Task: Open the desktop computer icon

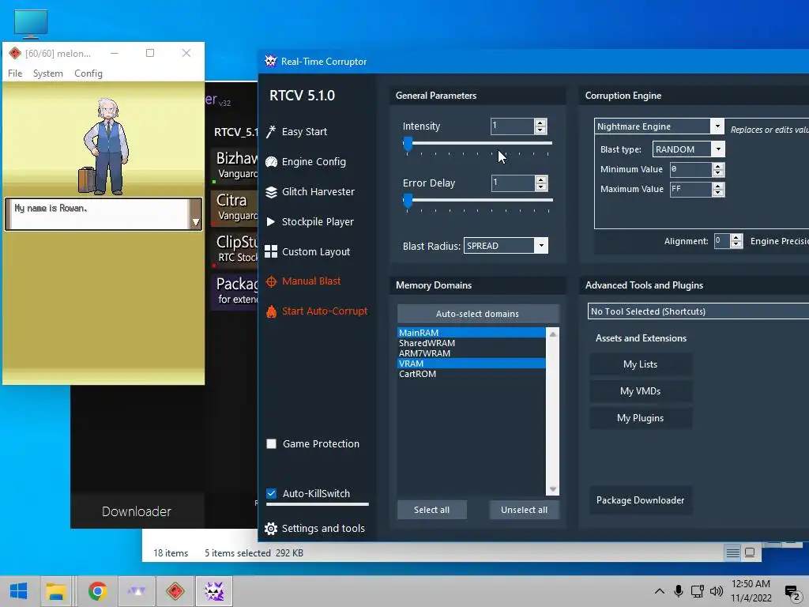Action: pos(31,25)
